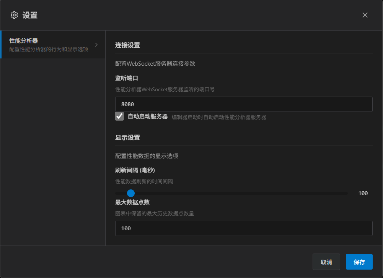Viewport: 383px width, 278px height.
Task: Click the 刷新间隔 (毫秒) label
Action: (135, 170)
